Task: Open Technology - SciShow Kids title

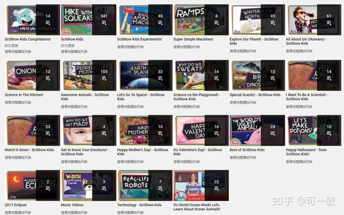Action: [139, 205]
